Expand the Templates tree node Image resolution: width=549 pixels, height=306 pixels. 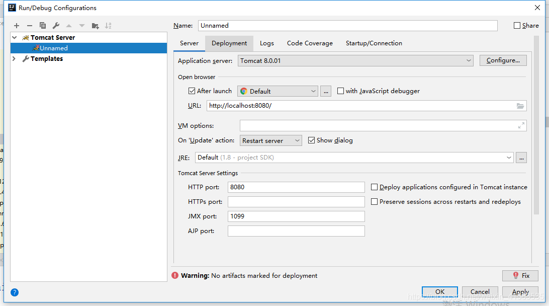tap(14, 59)
